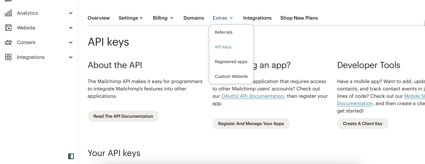Go to the Domains tab

193,18
